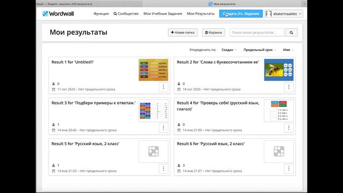Click Result 6 placeholder thumbnail

[279, 151]
